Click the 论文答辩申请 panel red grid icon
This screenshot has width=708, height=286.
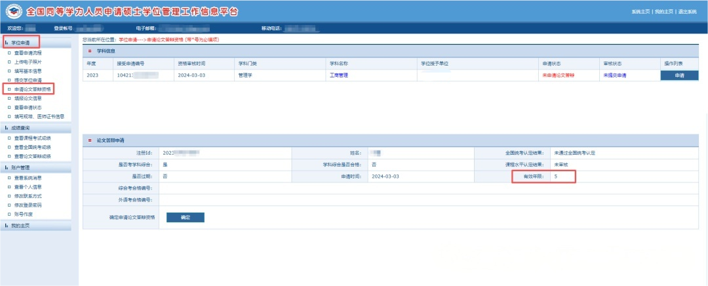(90, 140)
